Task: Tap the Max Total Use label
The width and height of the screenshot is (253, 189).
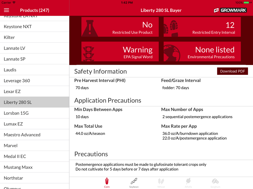Action: coord(88,126)
